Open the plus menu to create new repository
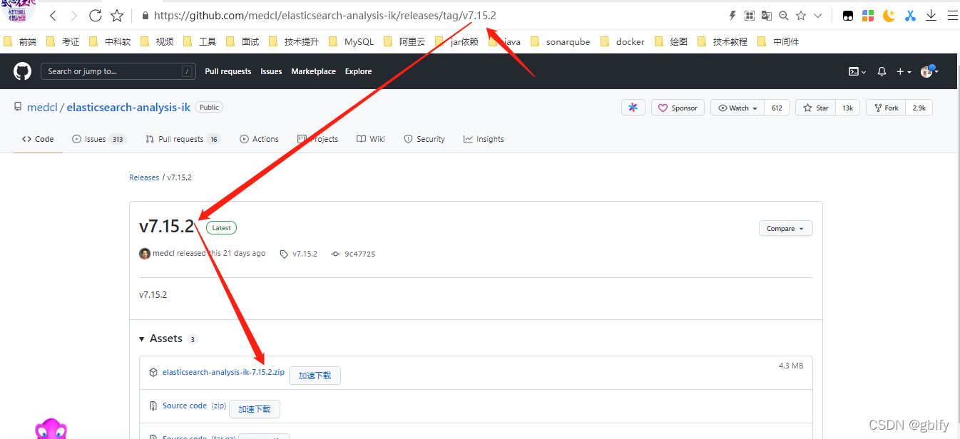This screenshot has width=960, height=439. [902, 71]
